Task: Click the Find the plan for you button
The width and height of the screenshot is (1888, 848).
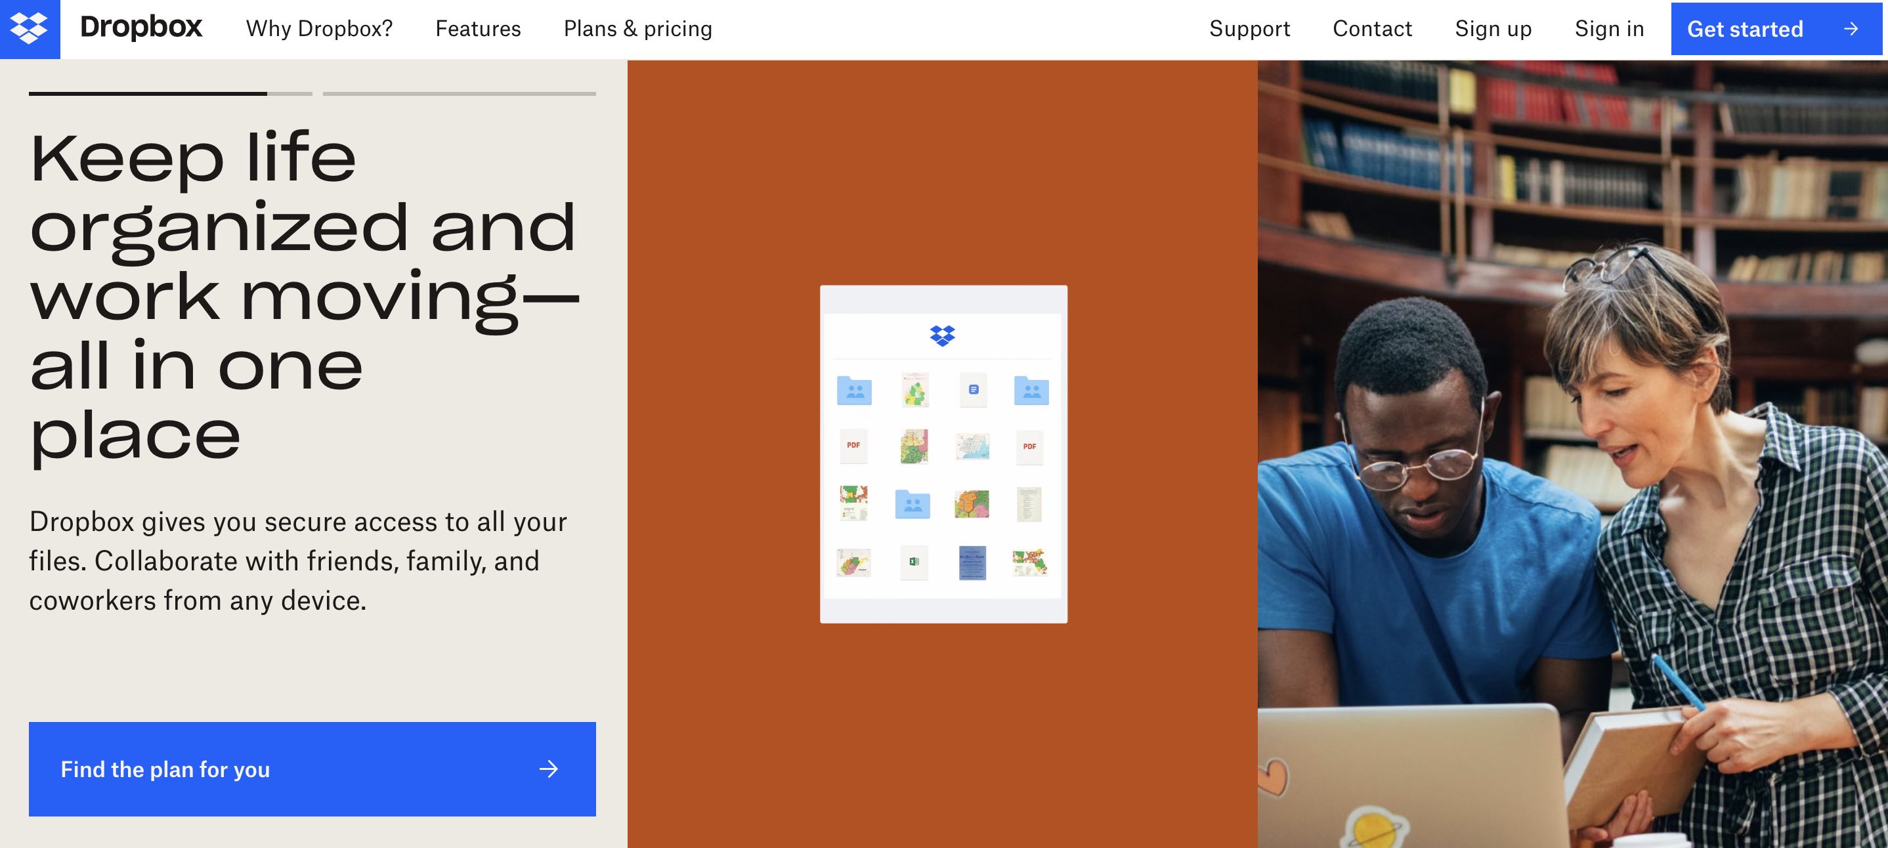Action: tap(312, 767)
